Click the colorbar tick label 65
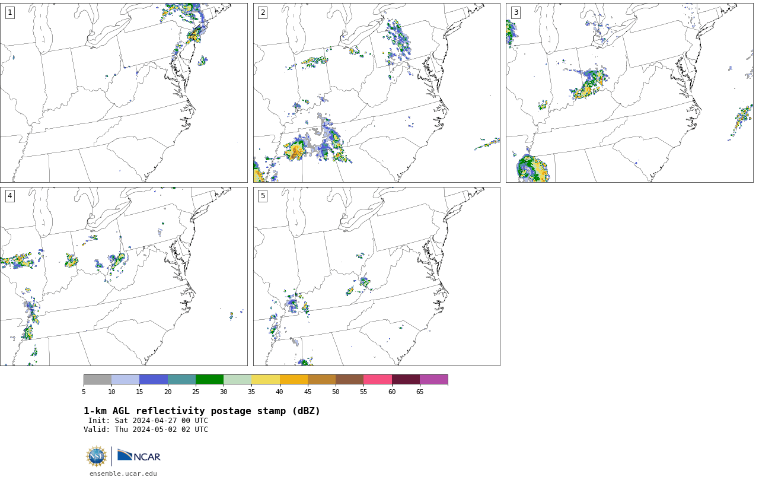Viewport: 759px width, 480px height. [x=420, y=392]
